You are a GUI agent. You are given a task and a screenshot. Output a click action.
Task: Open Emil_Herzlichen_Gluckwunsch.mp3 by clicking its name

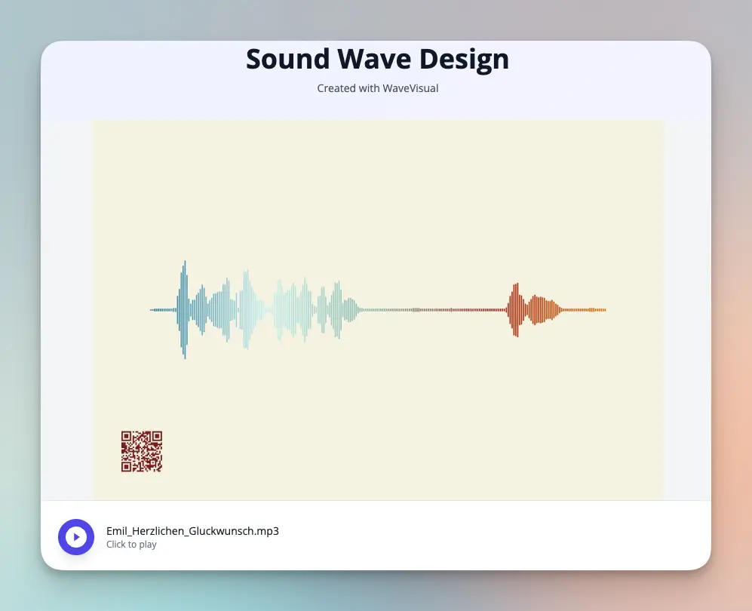click(192, 531)
